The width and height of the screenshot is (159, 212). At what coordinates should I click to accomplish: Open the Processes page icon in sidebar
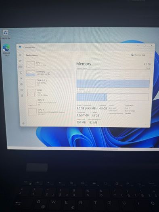tap(21, 61)
